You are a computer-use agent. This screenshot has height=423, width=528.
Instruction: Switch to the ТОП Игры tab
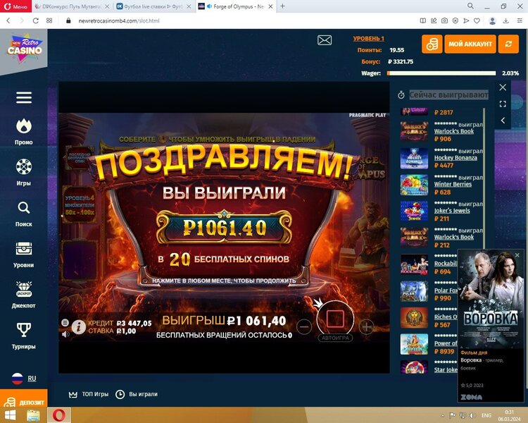[89, 394]
